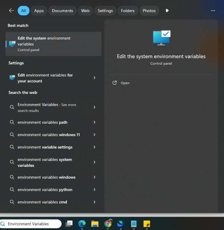The height and width of the screenshot is (230, 224).
Task: Switch to the Photos filter tab
Action: (x=149, y=10)
